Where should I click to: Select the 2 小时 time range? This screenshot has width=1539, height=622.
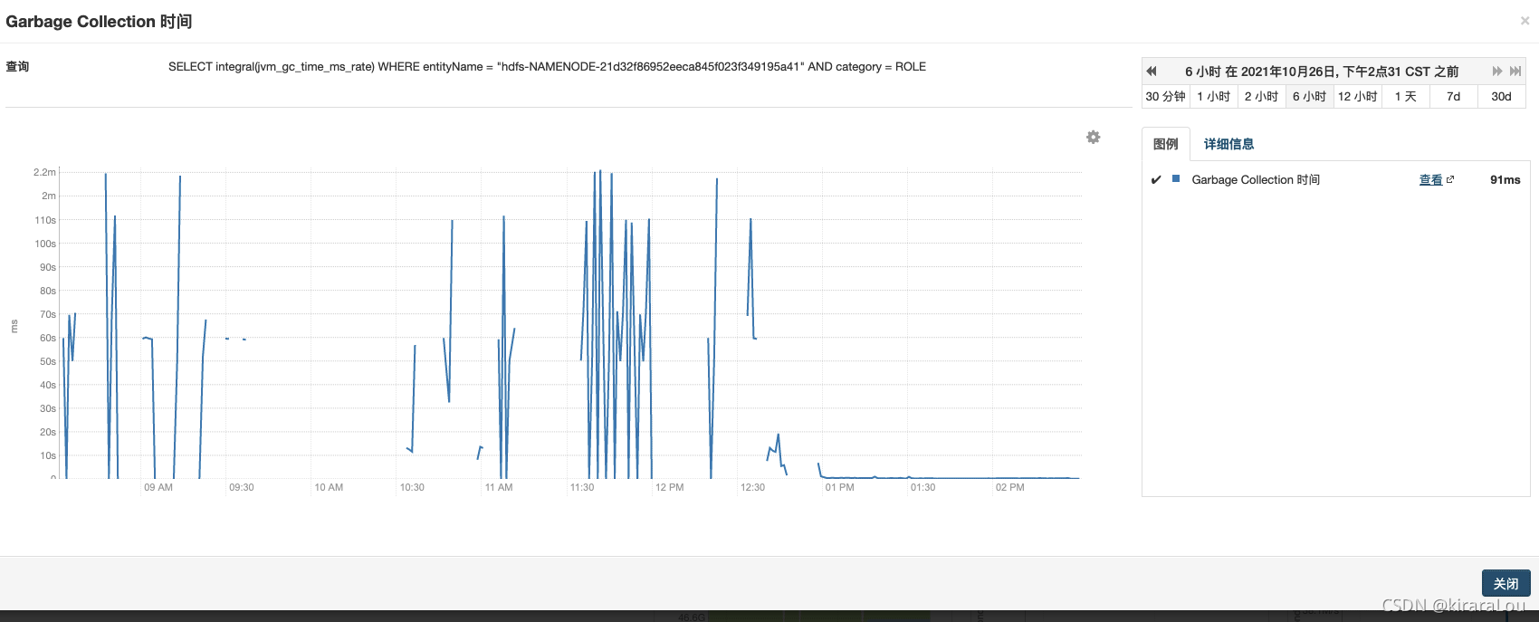pos(1261,96)
